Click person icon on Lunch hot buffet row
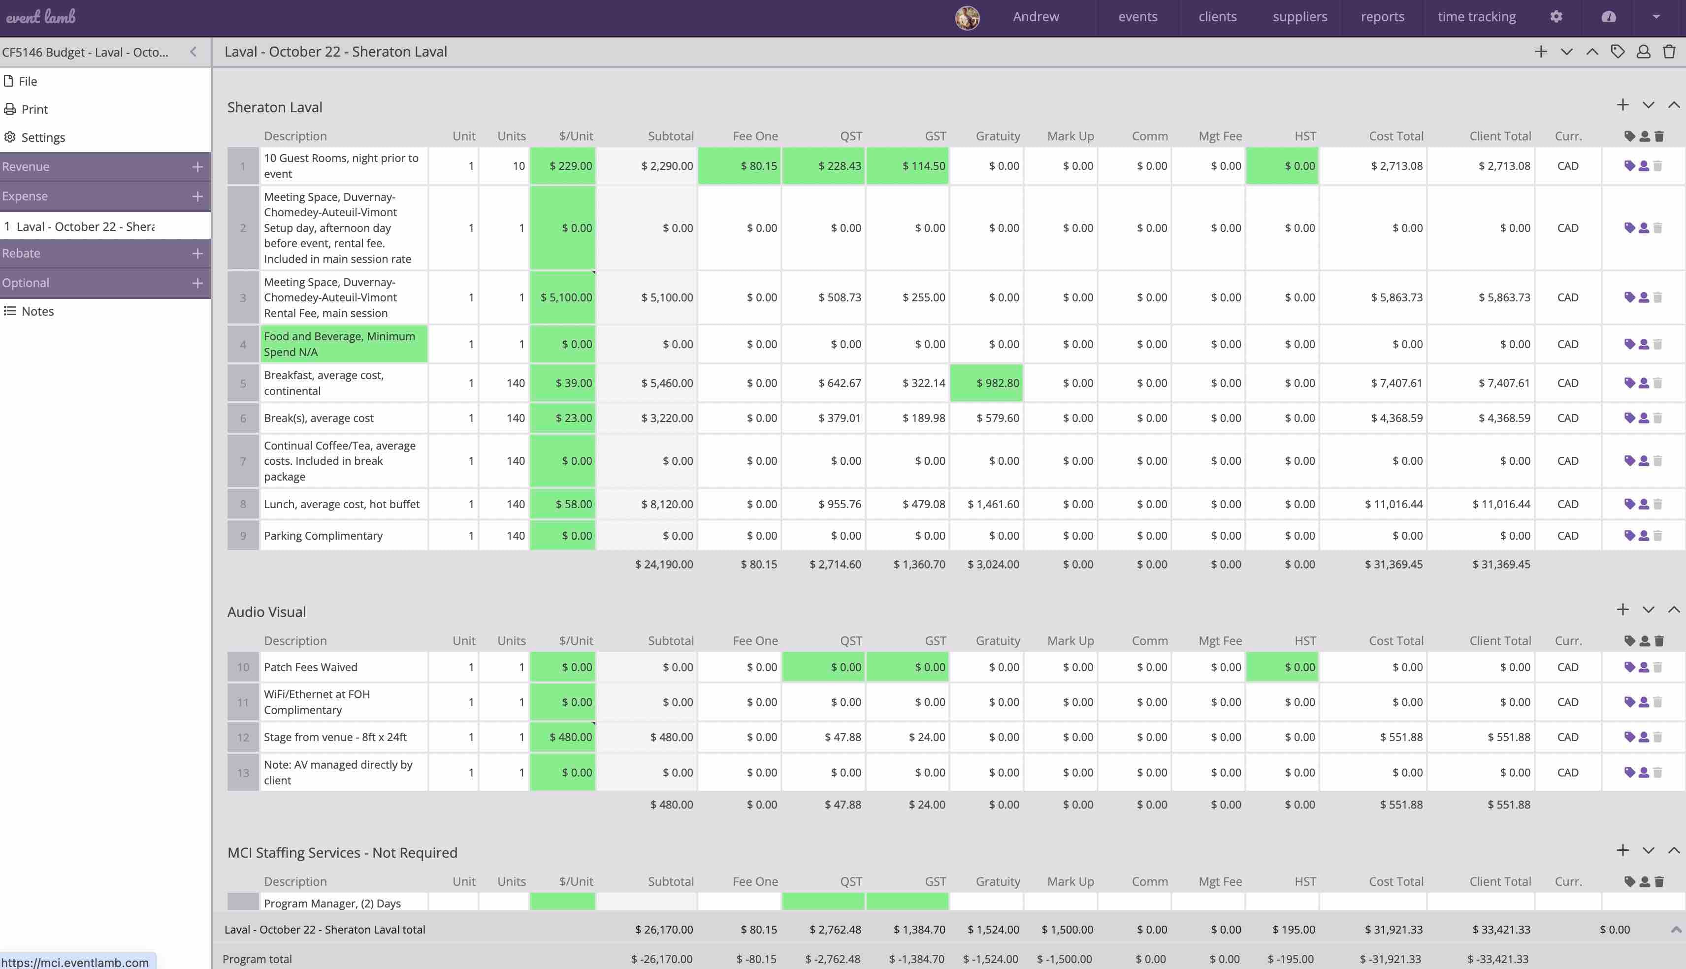This screenshot has height=969, width=1686. coord(1644,504)
